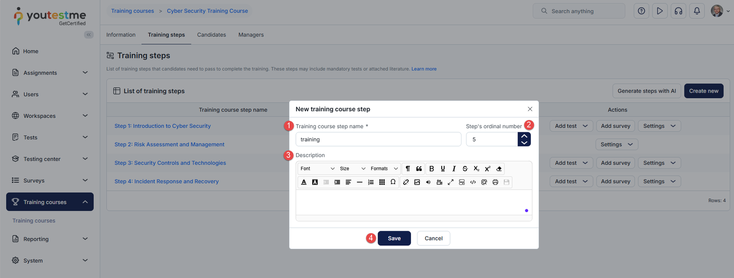Save the new training course step
The width and height of the screenshot is (734, 278).
coord(394,238)
